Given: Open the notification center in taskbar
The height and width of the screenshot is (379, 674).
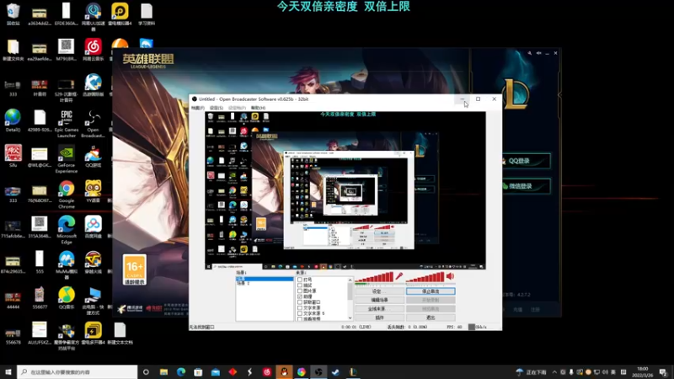Looking at the screenshot, I should click(663, 372).
